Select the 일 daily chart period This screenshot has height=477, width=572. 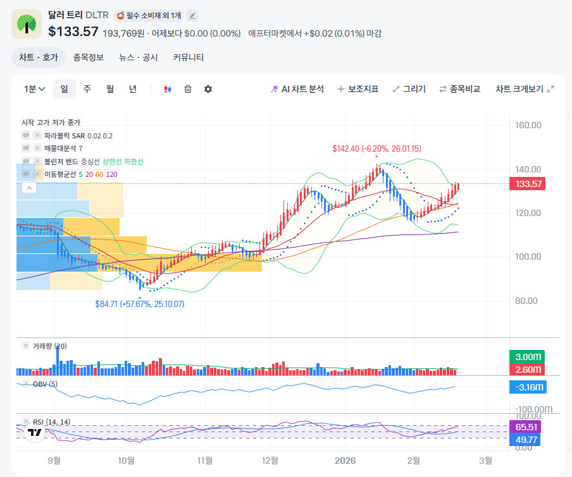coord(64,89)
